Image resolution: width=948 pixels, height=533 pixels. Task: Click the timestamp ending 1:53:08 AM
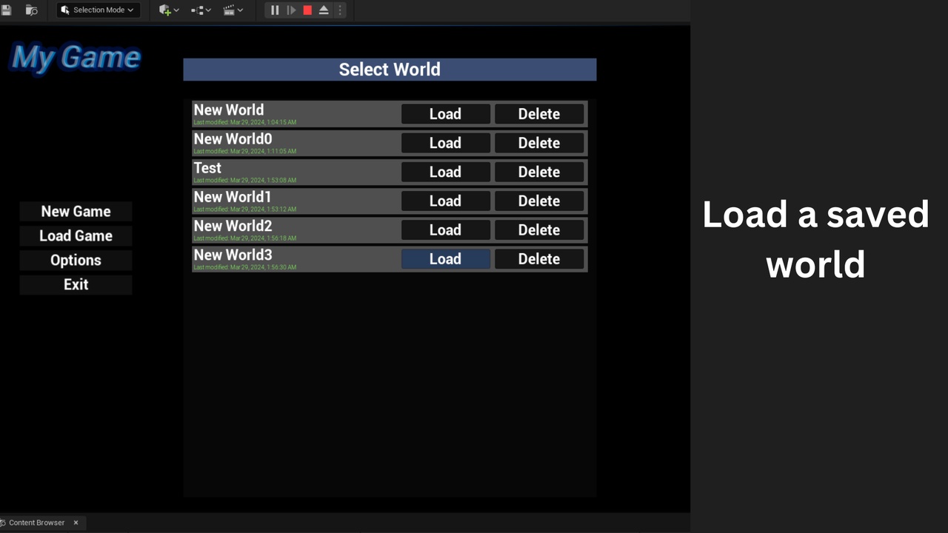pyautogui.click(x=245, y=181)
